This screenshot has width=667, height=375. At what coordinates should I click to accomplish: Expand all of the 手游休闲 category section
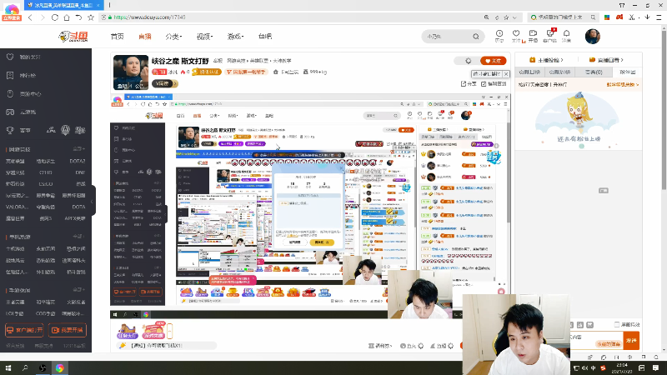[79, 290]
